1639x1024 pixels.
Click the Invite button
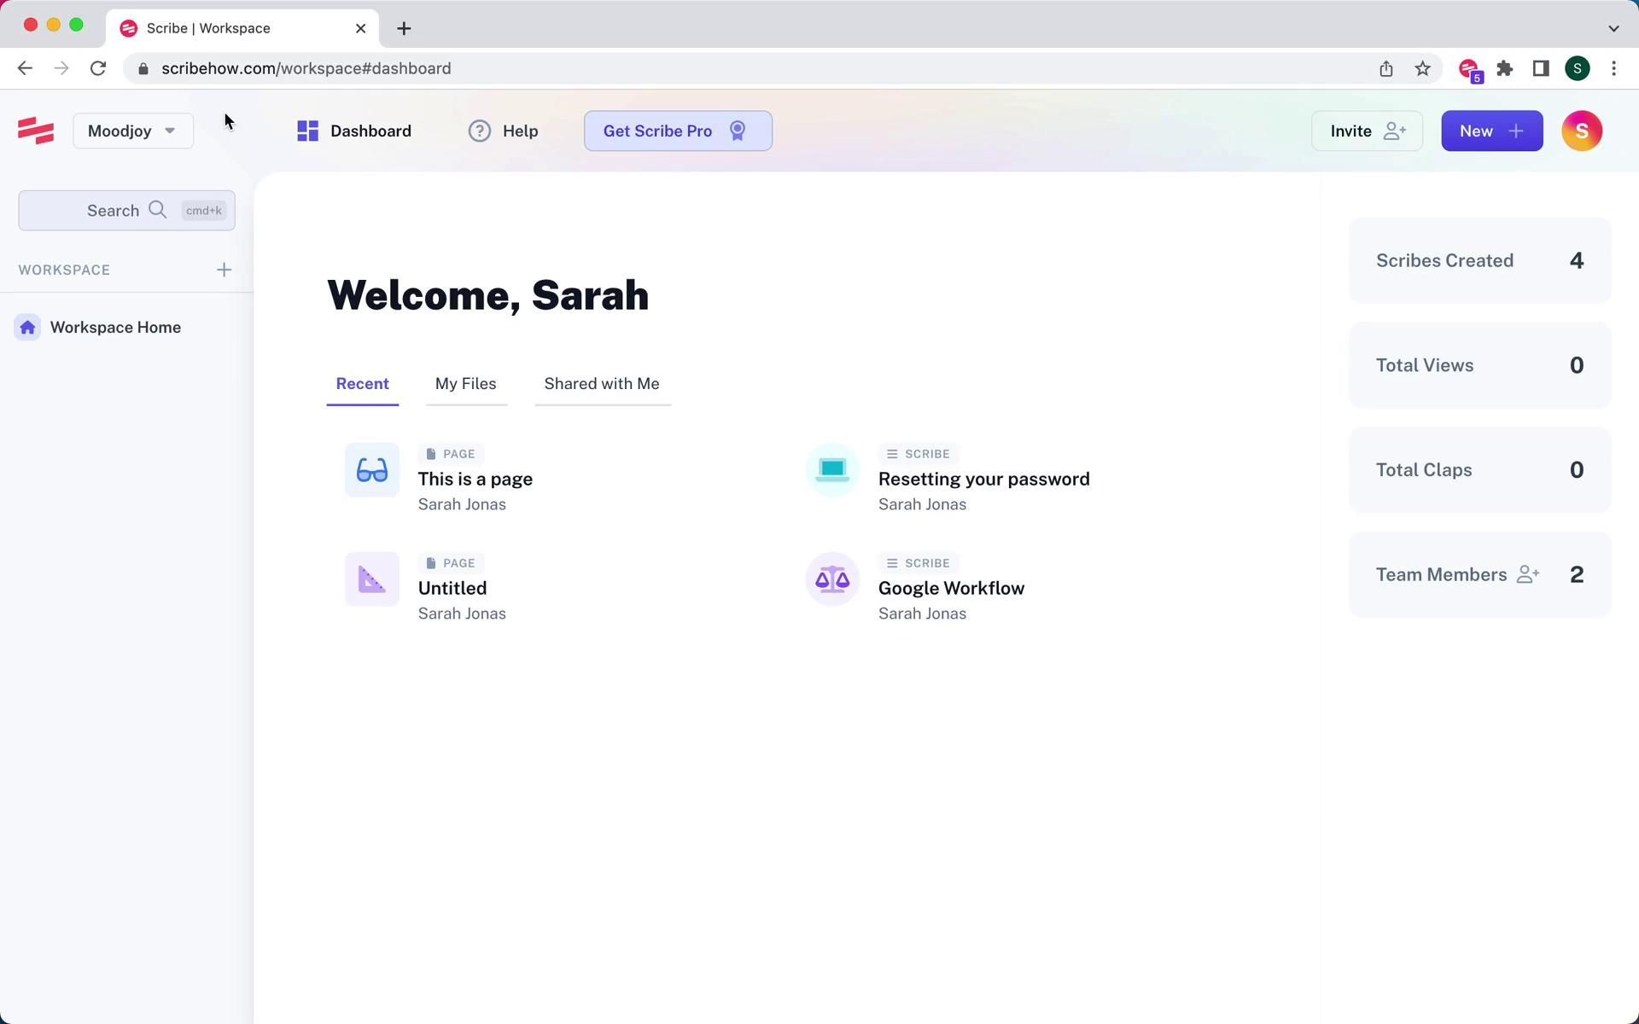pos(1366,131)
